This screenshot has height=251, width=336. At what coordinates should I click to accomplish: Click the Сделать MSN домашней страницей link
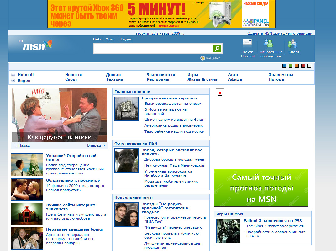coord(280,33)
